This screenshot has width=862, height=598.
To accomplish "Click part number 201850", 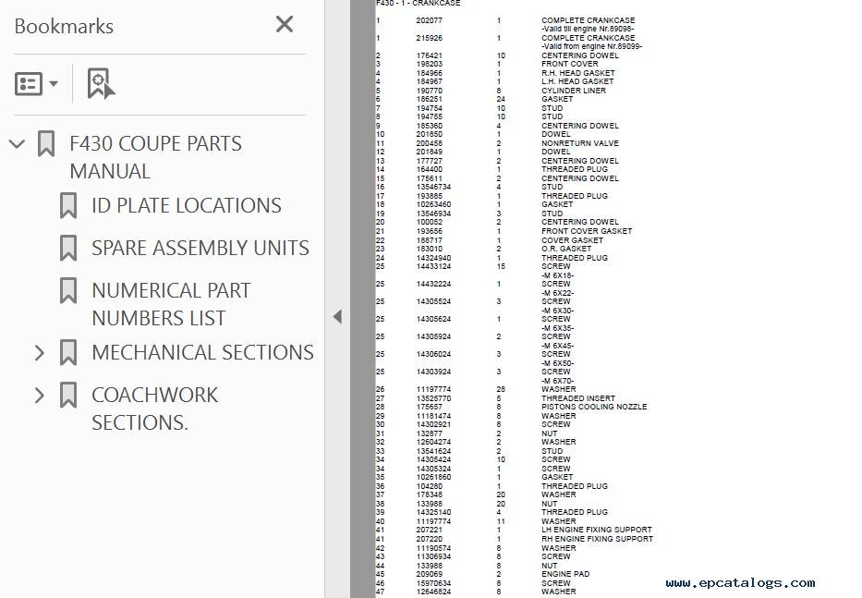I will tap(429, 134).
